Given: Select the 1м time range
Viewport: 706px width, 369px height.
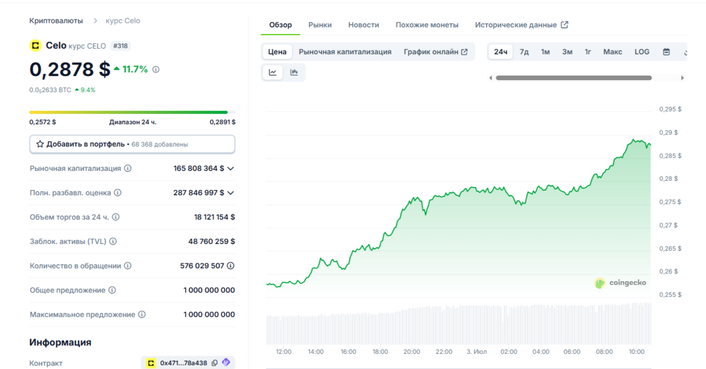Looking at the screenshot, I should [x=545, y=52].
